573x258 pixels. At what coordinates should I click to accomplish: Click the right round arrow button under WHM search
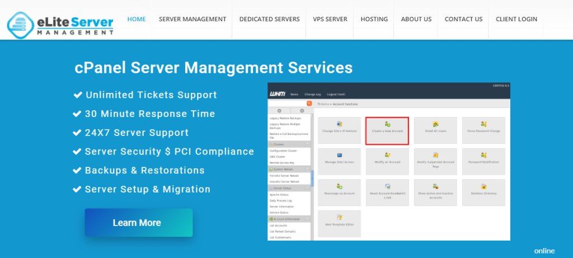coord(302,111)
